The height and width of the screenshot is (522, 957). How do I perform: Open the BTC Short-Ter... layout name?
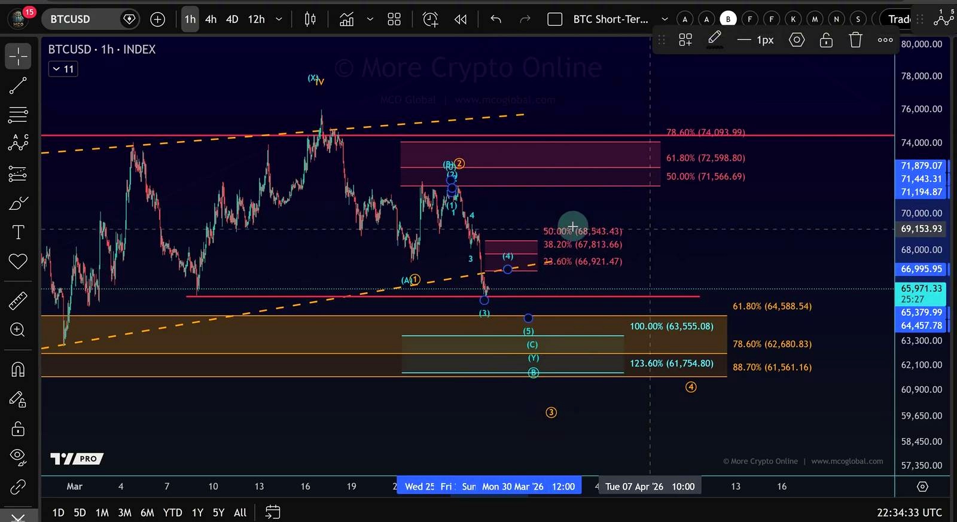click(x=611, y=19)
